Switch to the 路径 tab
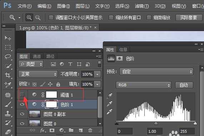The height and width of the screenshot is (136, 204). [50, 56]
